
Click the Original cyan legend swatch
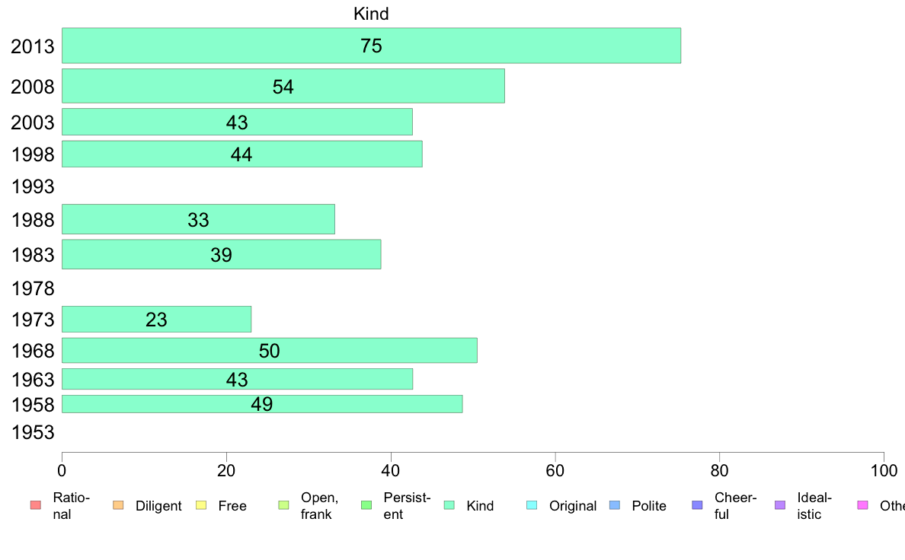pyautogui.click(x=532, y=505)
